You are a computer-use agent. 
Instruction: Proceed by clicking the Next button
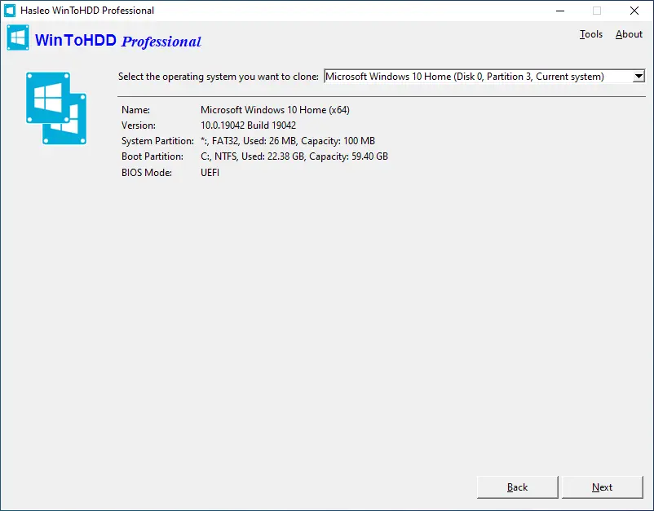(602, 487)
